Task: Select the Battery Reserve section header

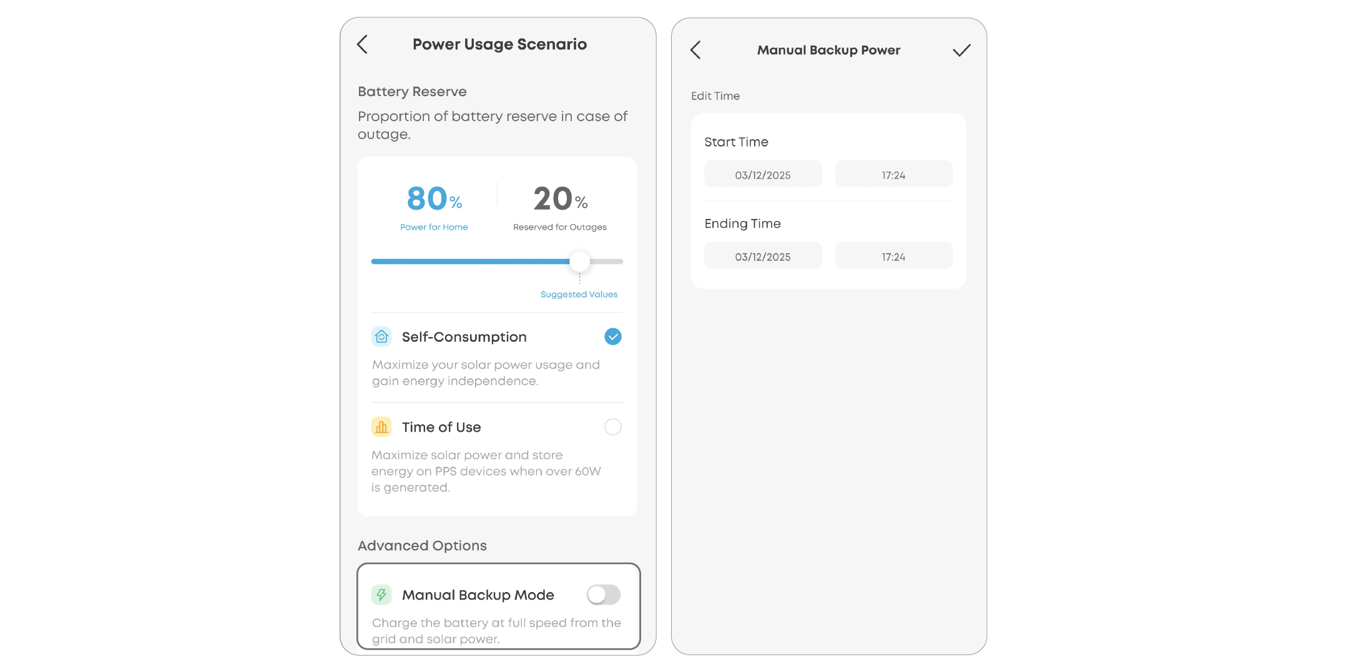Action: (x=412, y=91)
